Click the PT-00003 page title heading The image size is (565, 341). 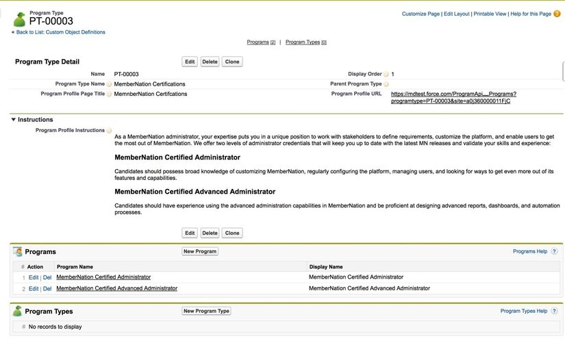pyautogui.click(x=51, y=21)
